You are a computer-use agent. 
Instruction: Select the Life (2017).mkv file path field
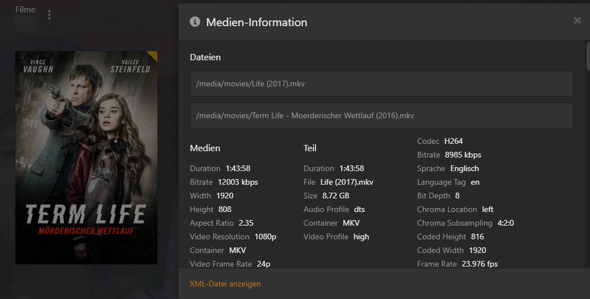[381, 84]
